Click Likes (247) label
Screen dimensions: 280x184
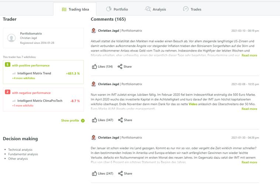[106, 173]
